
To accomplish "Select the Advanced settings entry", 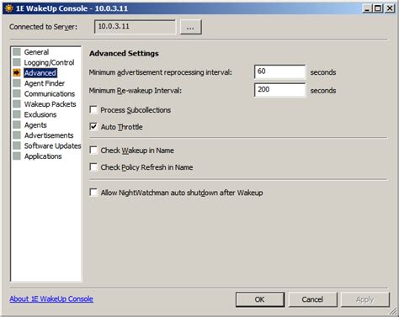I will 40,73.
